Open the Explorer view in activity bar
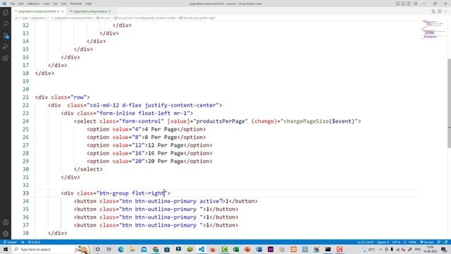Image resolution: width=451 pixels, height=254 pixels. coord(6,13)
